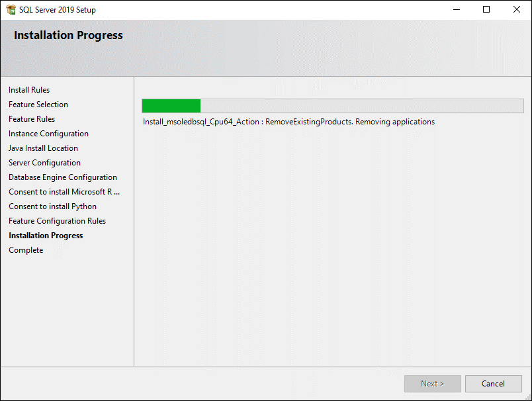532x401 pixels.
Task: Click Java Install Location step
Action: pyautogui.click(x=43, y=148)
